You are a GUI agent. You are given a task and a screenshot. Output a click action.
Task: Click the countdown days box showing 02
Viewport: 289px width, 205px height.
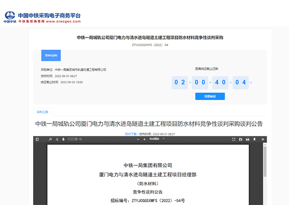[180, 83]
